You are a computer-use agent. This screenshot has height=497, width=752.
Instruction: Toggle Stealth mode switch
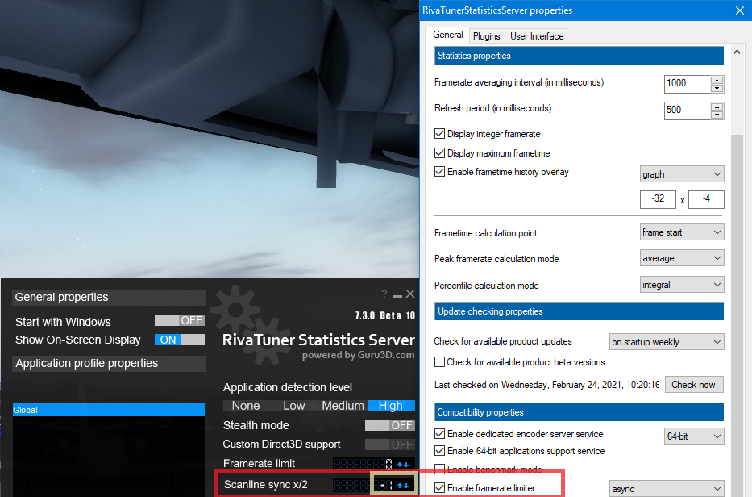coord(389,425)
